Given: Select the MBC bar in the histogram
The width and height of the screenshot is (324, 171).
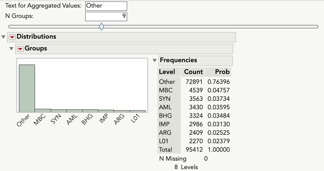Looking at the screenshot, I should [x=43, y=111].
